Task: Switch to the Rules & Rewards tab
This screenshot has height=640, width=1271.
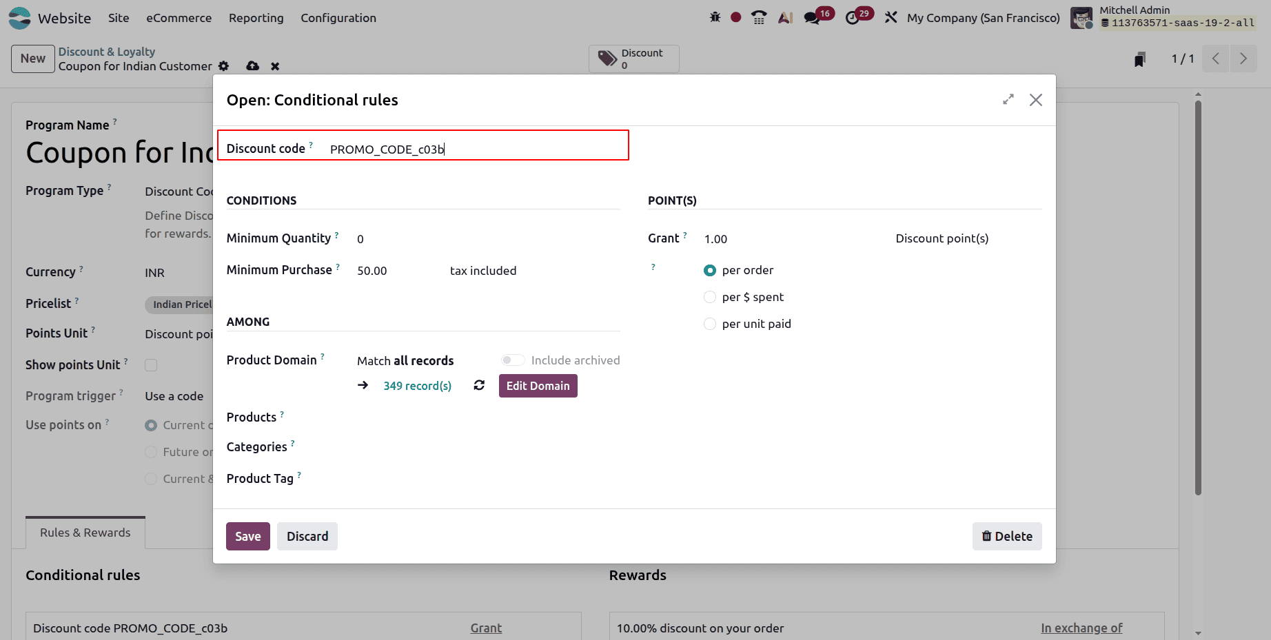Action: tap(85, 533)
